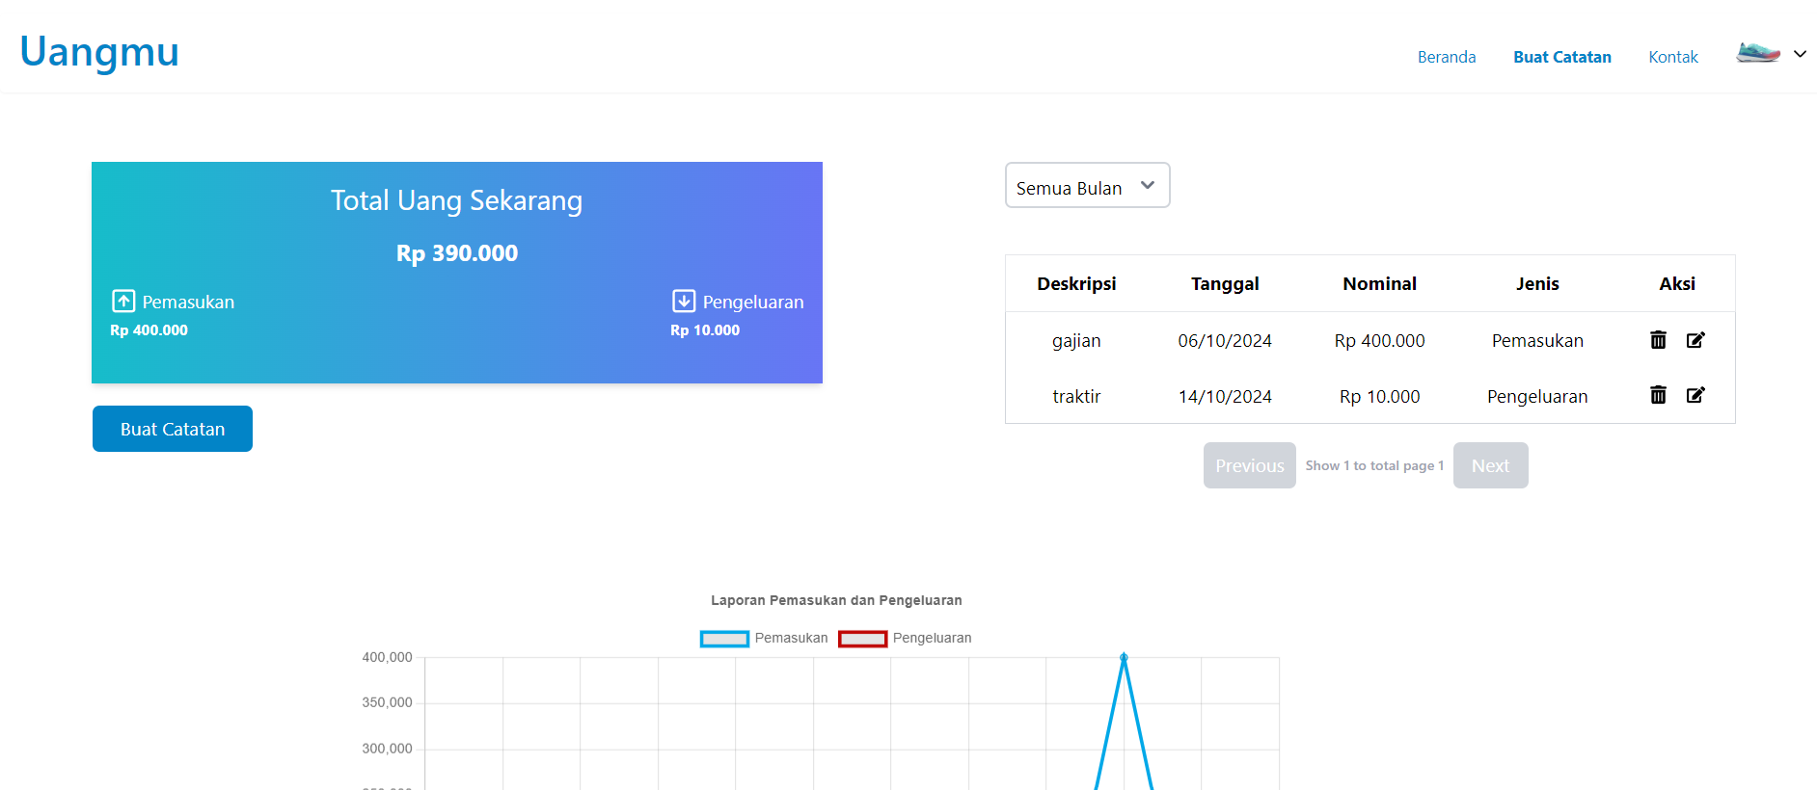Viewport: 1817px width, 790px height.
Task: Click Show 1 to total page text
Action: [x=1374, y=465]
